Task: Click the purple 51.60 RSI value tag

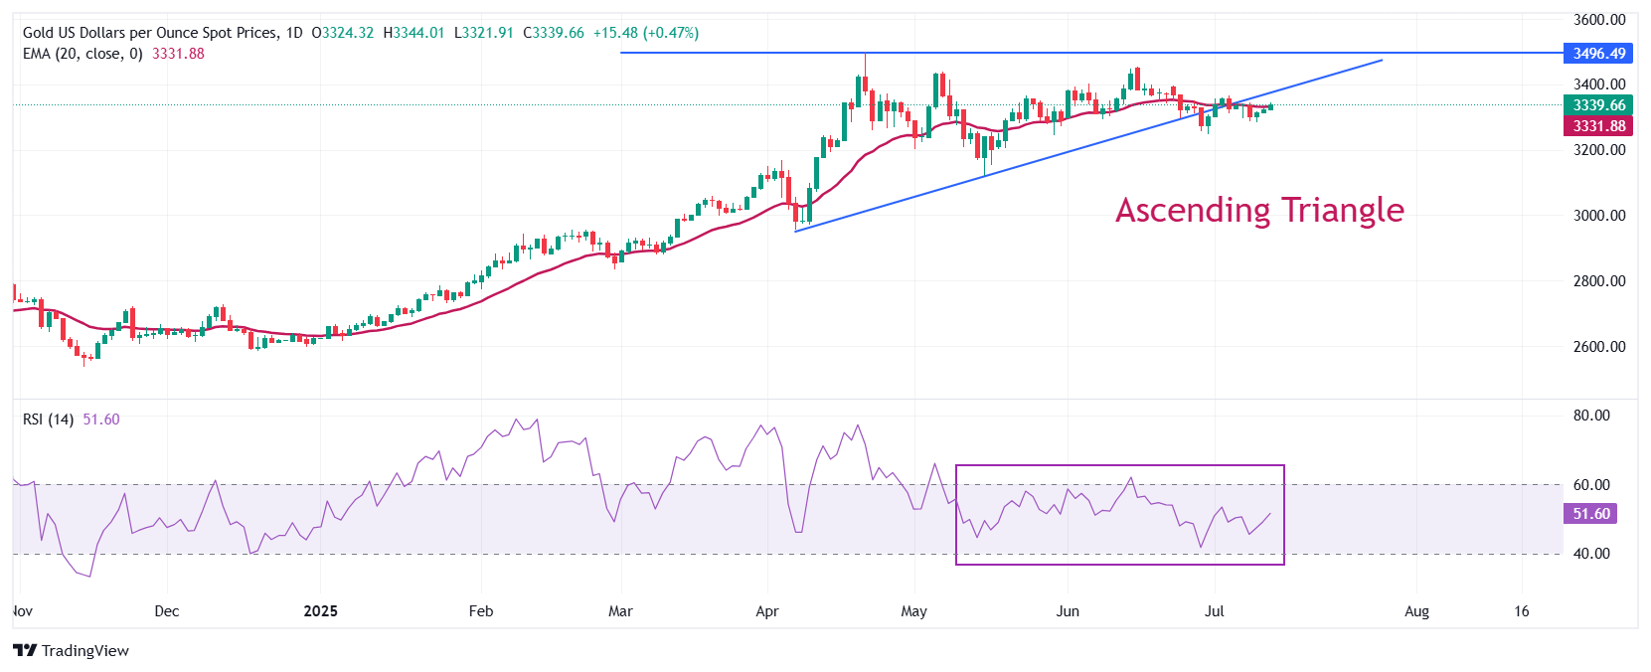Action: (x=1590, y=514)
